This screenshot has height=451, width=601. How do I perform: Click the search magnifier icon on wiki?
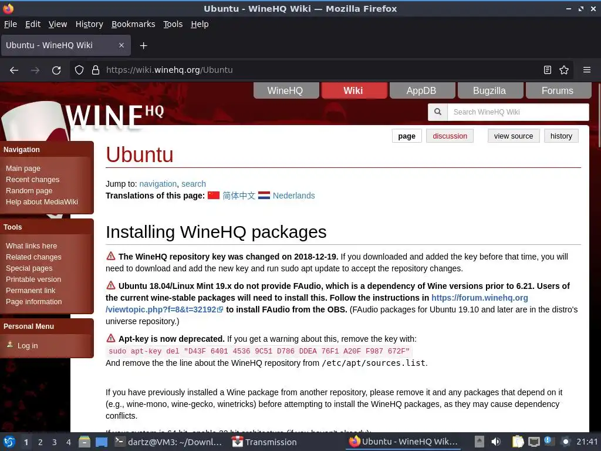point(438,112)
